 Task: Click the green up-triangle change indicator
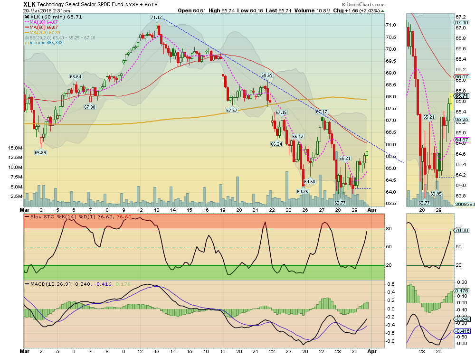pos(382,11)
